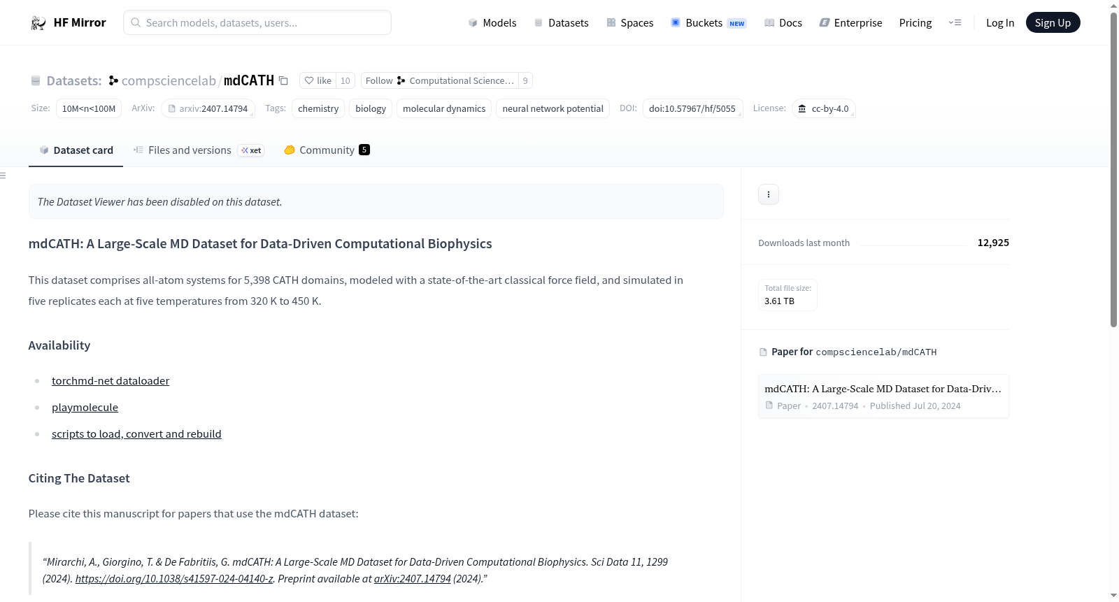This screenshot has height=602, width=1119.
Task: Click the page vertical scrollbar thumb
Action: 1113,169
